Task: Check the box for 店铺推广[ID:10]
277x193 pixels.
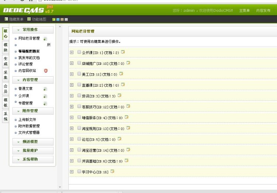Action: point(79,63)
